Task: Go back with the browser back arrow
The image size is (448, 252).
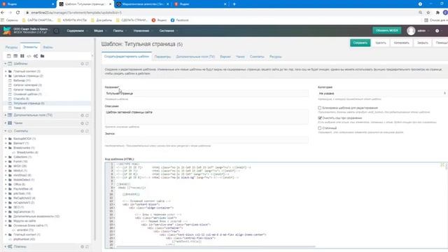Action: pyautogui.click(x=3, y=13)
